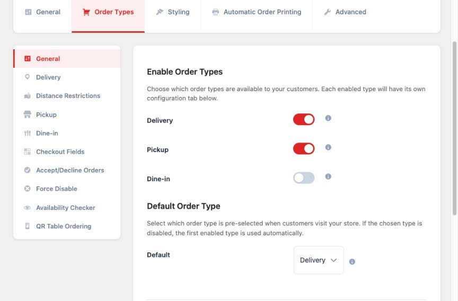Open Availability Checker section
Image resolution: width=458 pixels, height=301 pixels.
coord(67,208)
